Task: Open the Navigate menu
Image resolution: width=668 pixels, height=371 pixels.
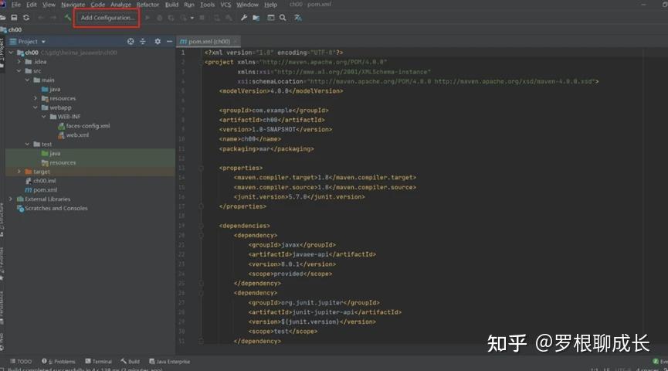Action: click(73, 5)
